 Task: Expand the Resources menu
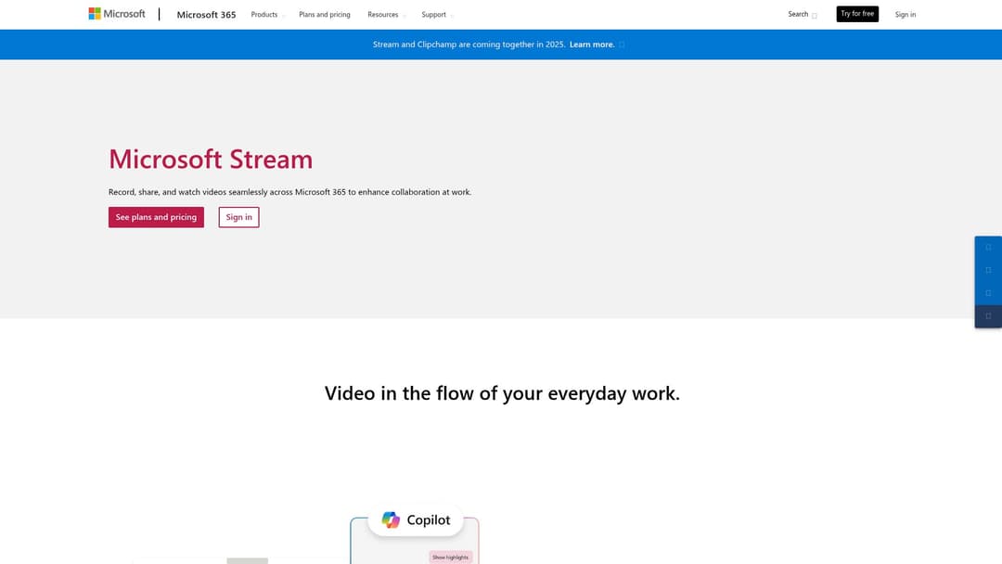point(387,14)
